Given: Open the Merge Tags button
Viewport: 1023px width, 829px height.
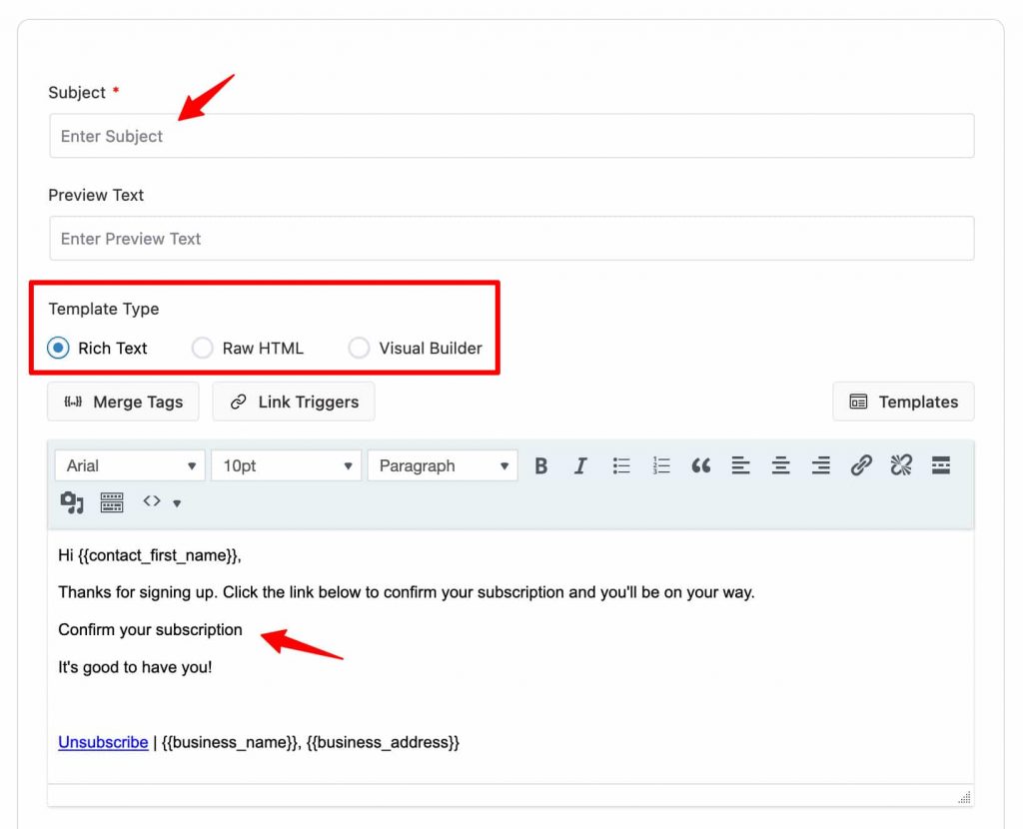Looking at the screenshot, I should pyautogui.click(x=123, y=402).
